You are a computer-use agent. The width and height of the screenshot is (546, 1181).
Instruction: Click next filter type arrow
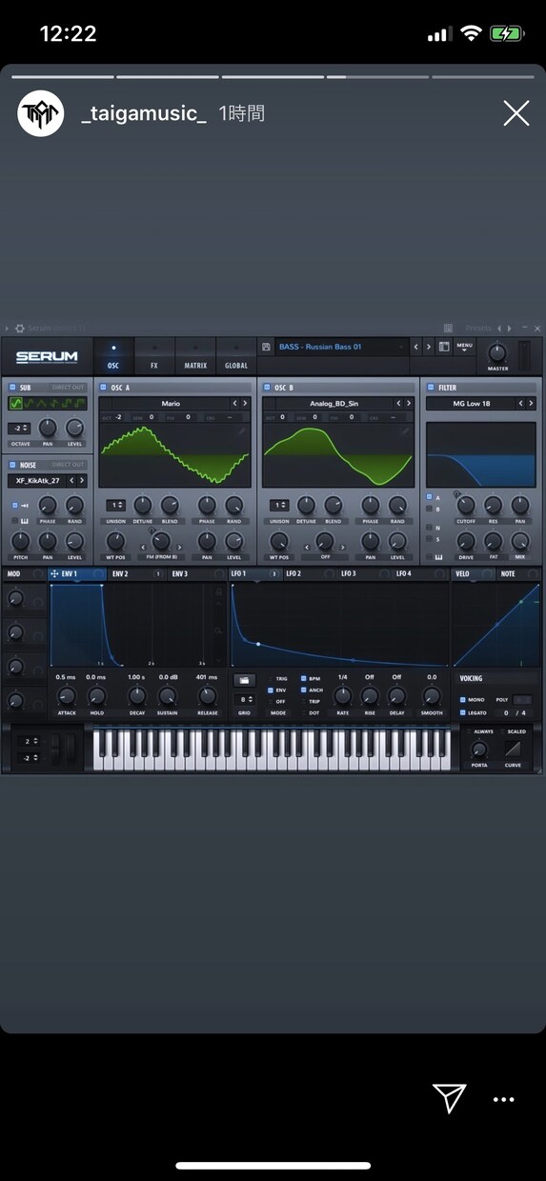pyautogui.click(x=531, y=404)
